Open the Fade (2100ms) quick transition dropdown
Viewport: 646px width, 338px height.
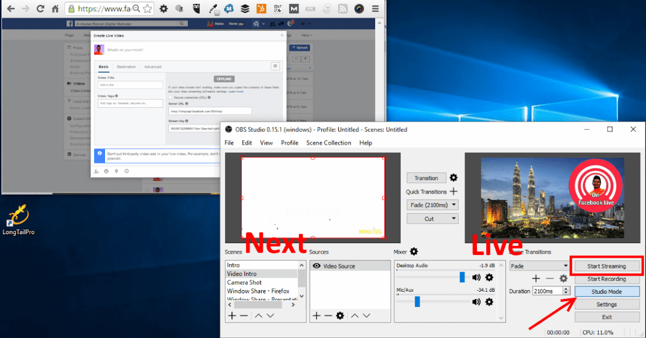[x=432, y=205]
